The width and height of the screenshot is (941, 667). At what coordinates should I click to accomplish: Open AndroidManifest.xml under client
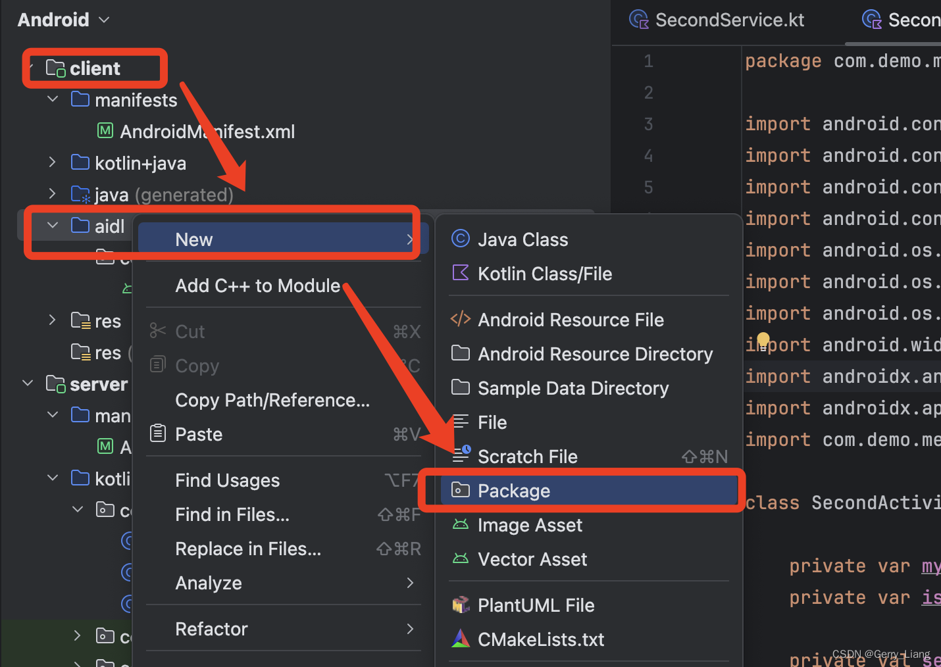click(x=207, y=132)
